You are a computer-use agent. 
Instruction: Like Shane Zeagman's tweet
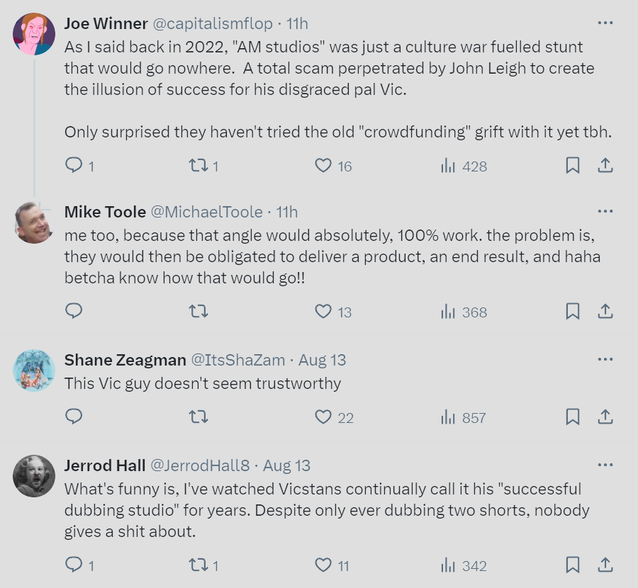tap(322, 417)
